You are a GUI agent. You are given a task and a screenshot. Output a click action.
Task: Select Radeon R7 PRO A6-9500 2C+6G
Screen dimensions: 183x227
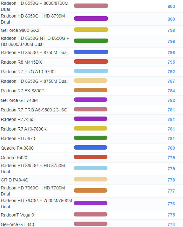(34, 110)
